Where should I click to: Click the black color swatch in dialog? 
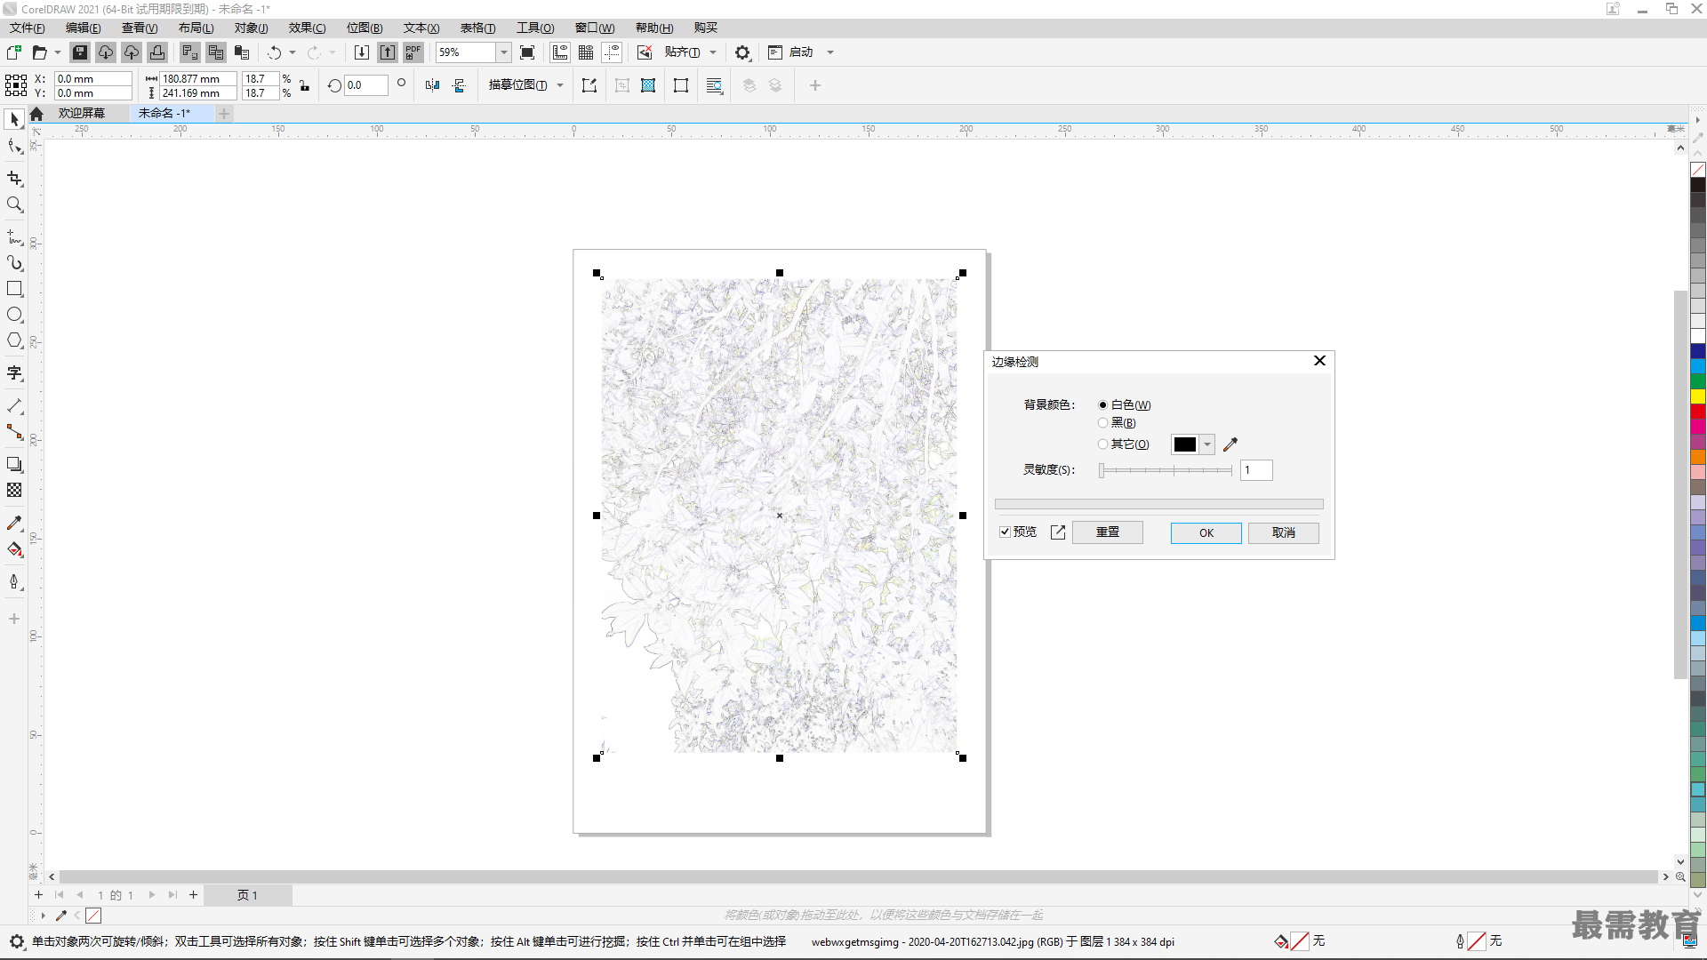point(1185,444)
